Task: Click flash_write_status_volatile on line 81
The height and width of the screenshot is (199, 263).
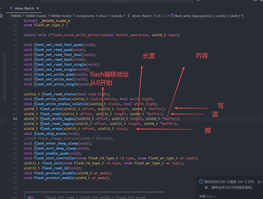Action: pyautogui.click(x=61, y=104)
